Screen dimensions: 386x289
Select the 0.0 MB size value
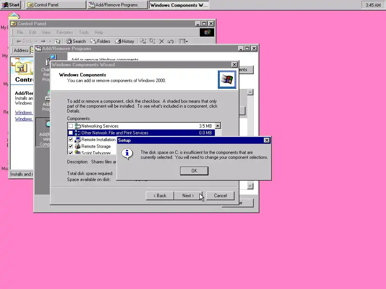(205, 133)
